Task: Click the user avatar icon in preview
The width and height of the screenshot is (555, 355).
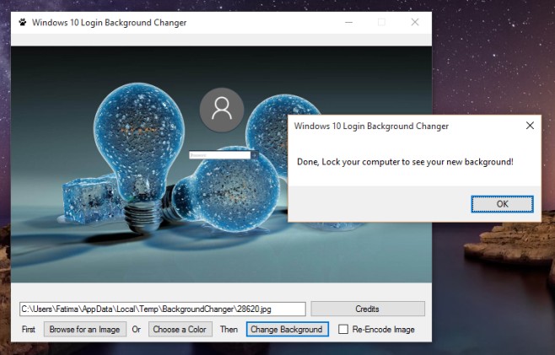Action: tap(222, 109)
